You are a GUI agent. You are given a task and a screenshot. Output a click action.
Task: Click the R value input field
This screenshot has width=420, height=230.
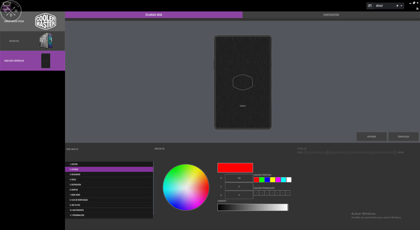click(239, 178)
